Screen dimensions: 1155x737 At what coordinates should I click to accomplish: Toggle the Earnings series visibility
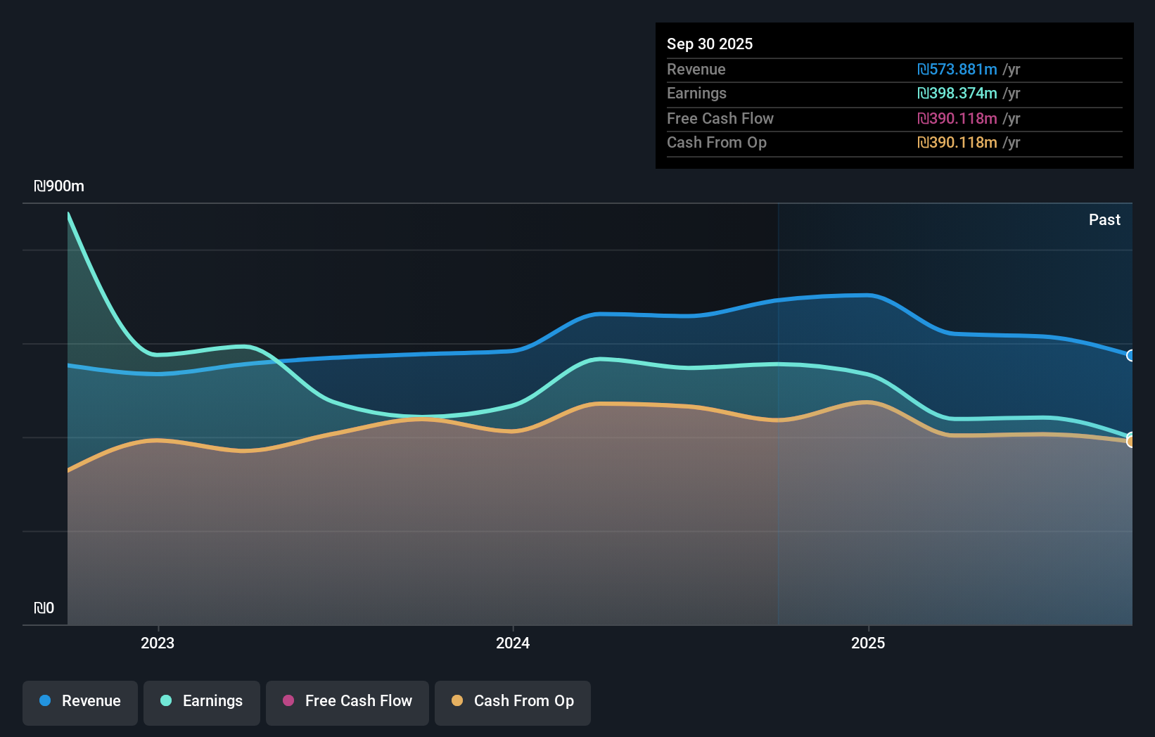[201, 701]
